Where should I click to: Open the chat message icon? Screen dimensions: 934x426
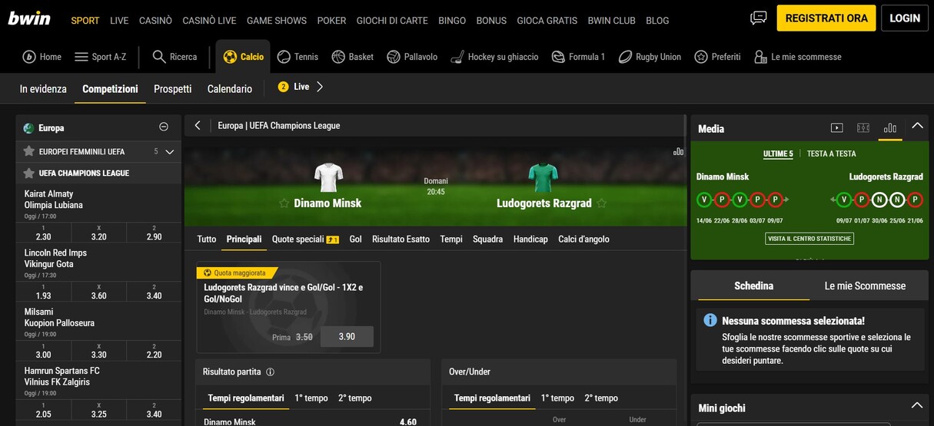click(x=759, y=18)
